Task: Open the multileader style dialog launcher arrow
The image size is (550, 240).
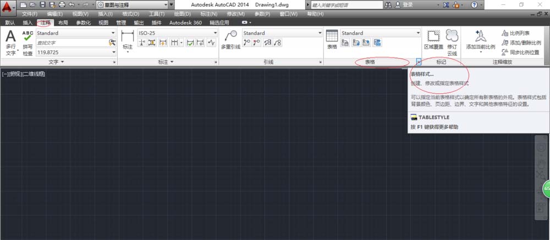Action: 321,62
